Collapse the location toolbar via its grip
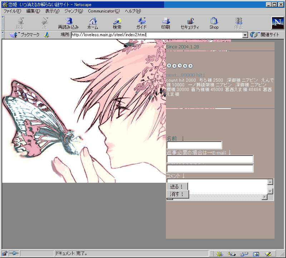 [x=3, y=35]
